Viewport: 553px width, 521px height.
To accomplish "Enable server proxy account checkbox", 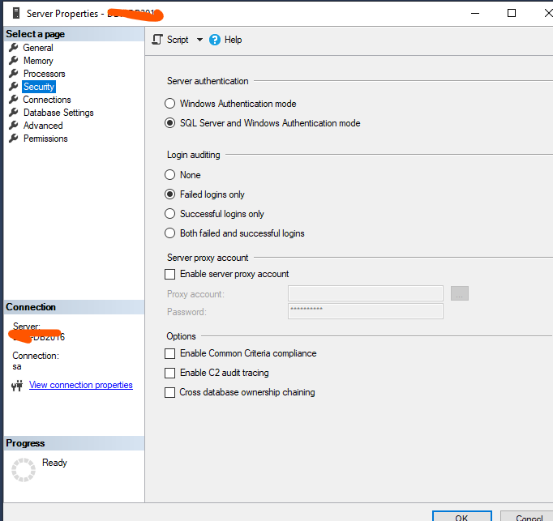I will pos(170,274).
